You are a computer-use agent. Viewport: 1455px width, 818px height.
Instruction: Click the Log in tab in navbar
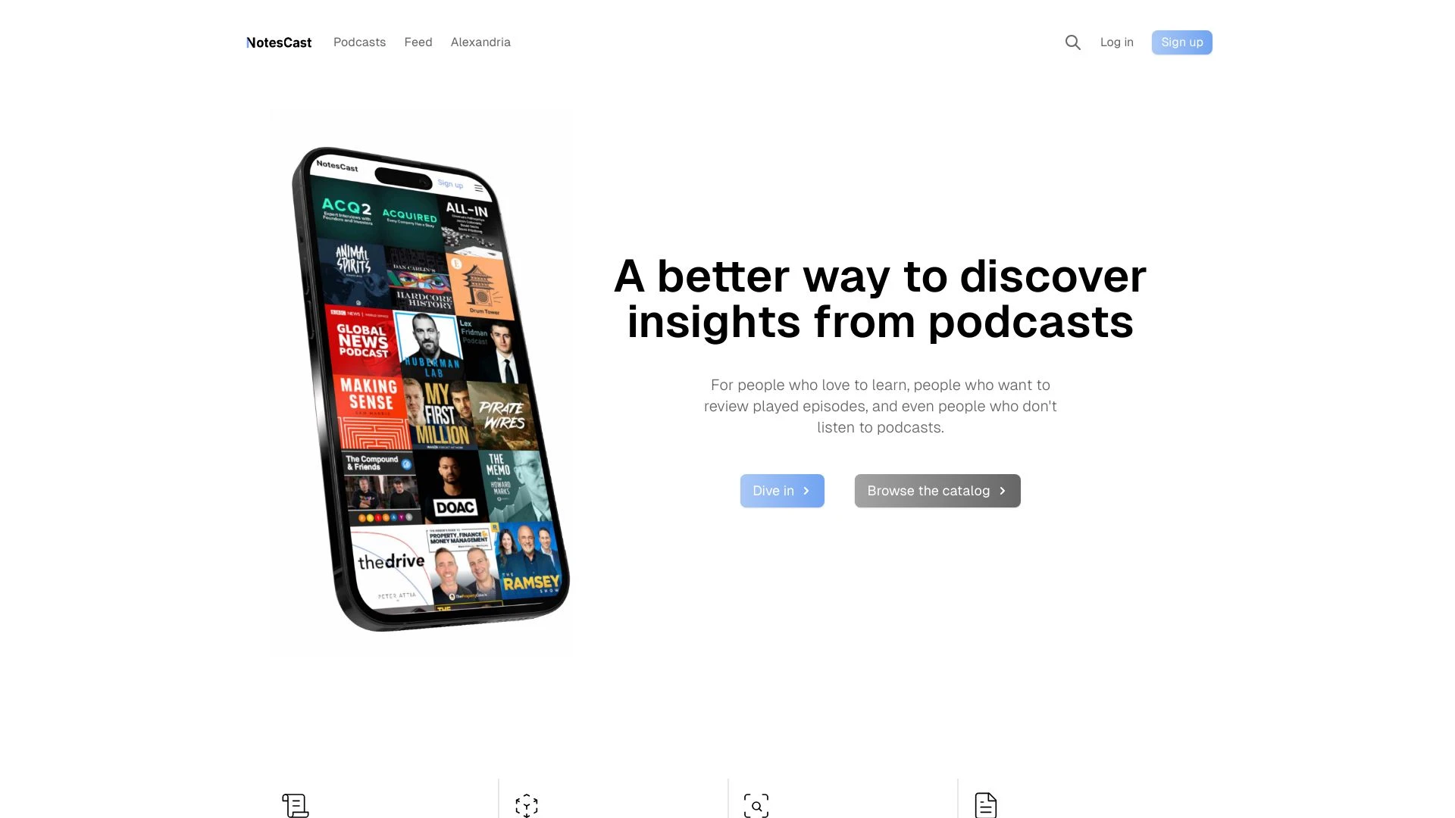(1116, 42)
